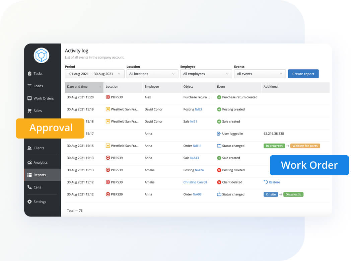Go to the Clients page

click(x=39, y=148)
